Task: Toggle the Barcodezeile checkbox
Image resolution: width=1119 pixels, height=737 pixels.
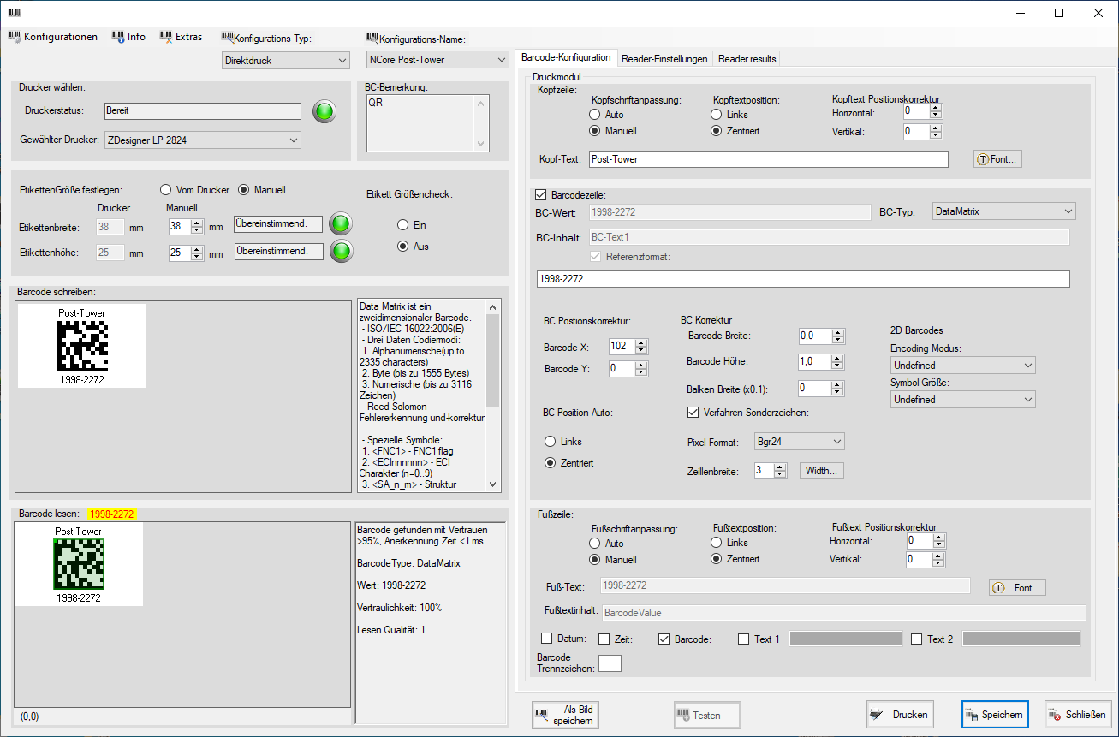Action: point(540,195)
